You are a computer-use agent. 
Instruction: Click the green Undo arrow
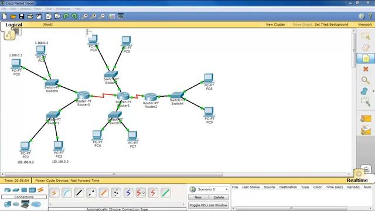point(66,16)
